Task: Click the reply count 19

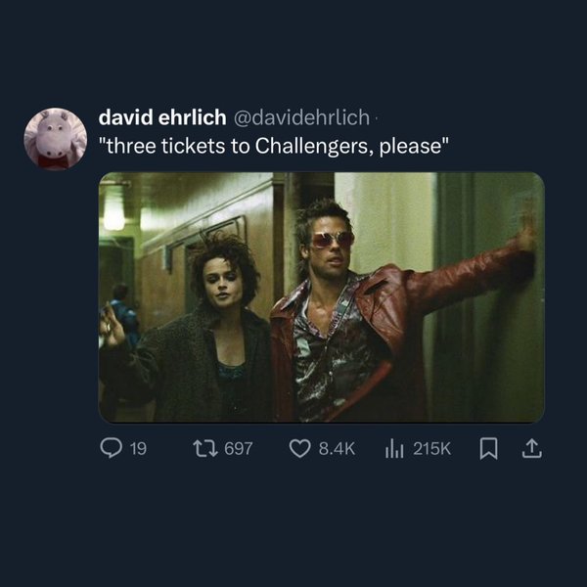Action: [138, 448]
